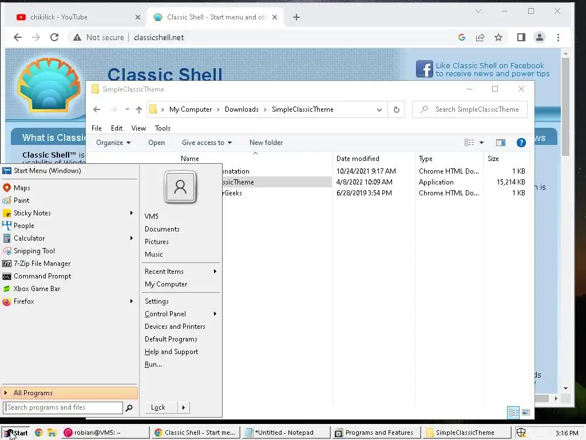This screenshot has width=586, height=440.
Task: Switch to Programs and Features taskbar button
Action: coord(377,433)
